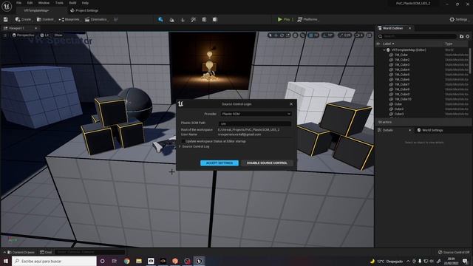This screenshot has width=473, height=266.
Task: Check Update workspace Status at Editor startup
Action: 183,141
